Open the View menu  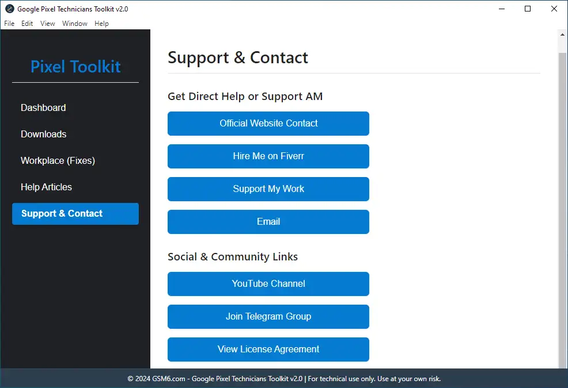47,24
